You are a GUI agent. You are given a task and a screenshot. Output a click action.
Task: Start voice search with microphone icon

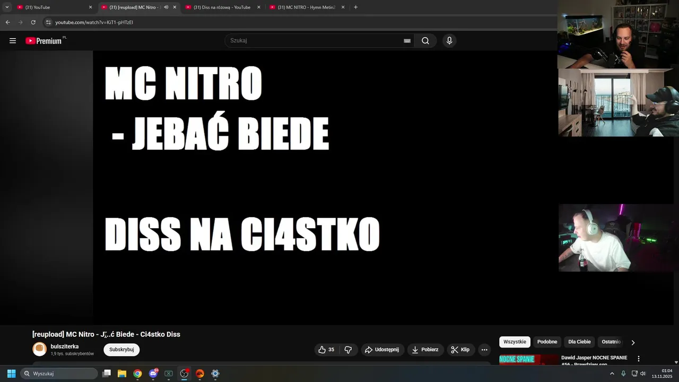[449, 41]
